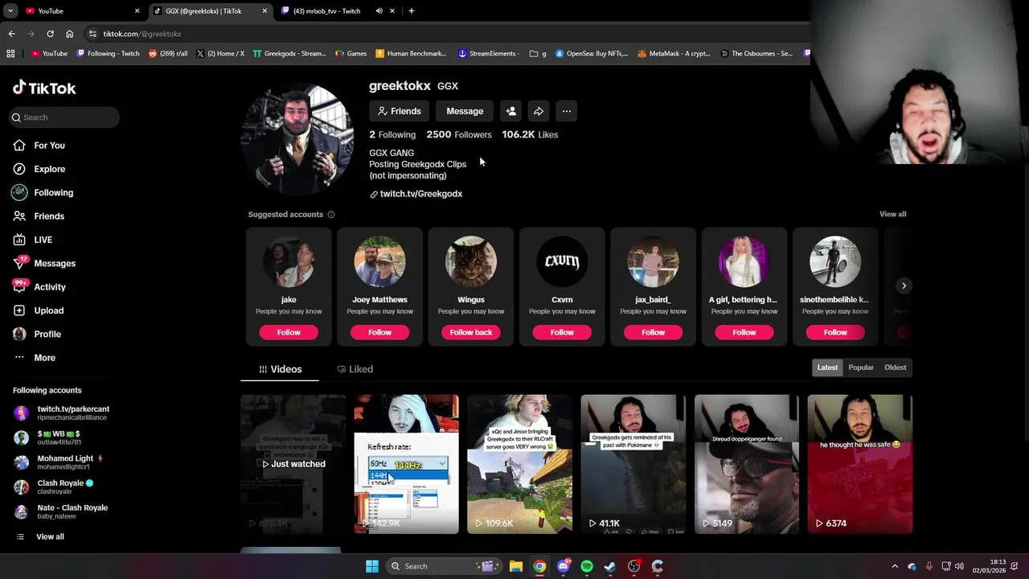
Task: Open the For You feed
Action: (x=39, y=146)
